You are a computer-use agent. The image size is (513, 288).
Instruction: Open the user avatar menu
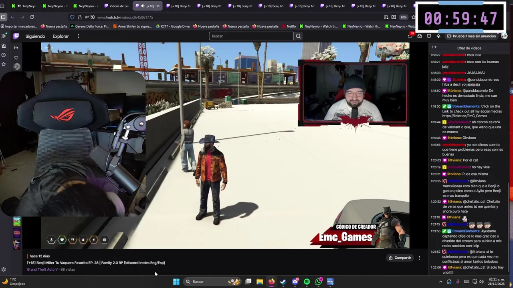tap(504, 36)
